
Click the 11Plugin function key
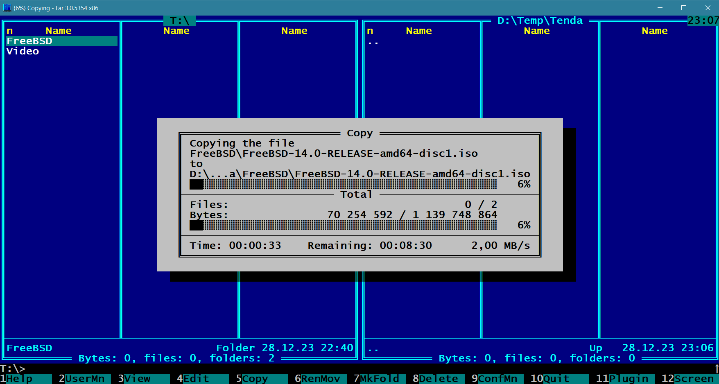625,379
